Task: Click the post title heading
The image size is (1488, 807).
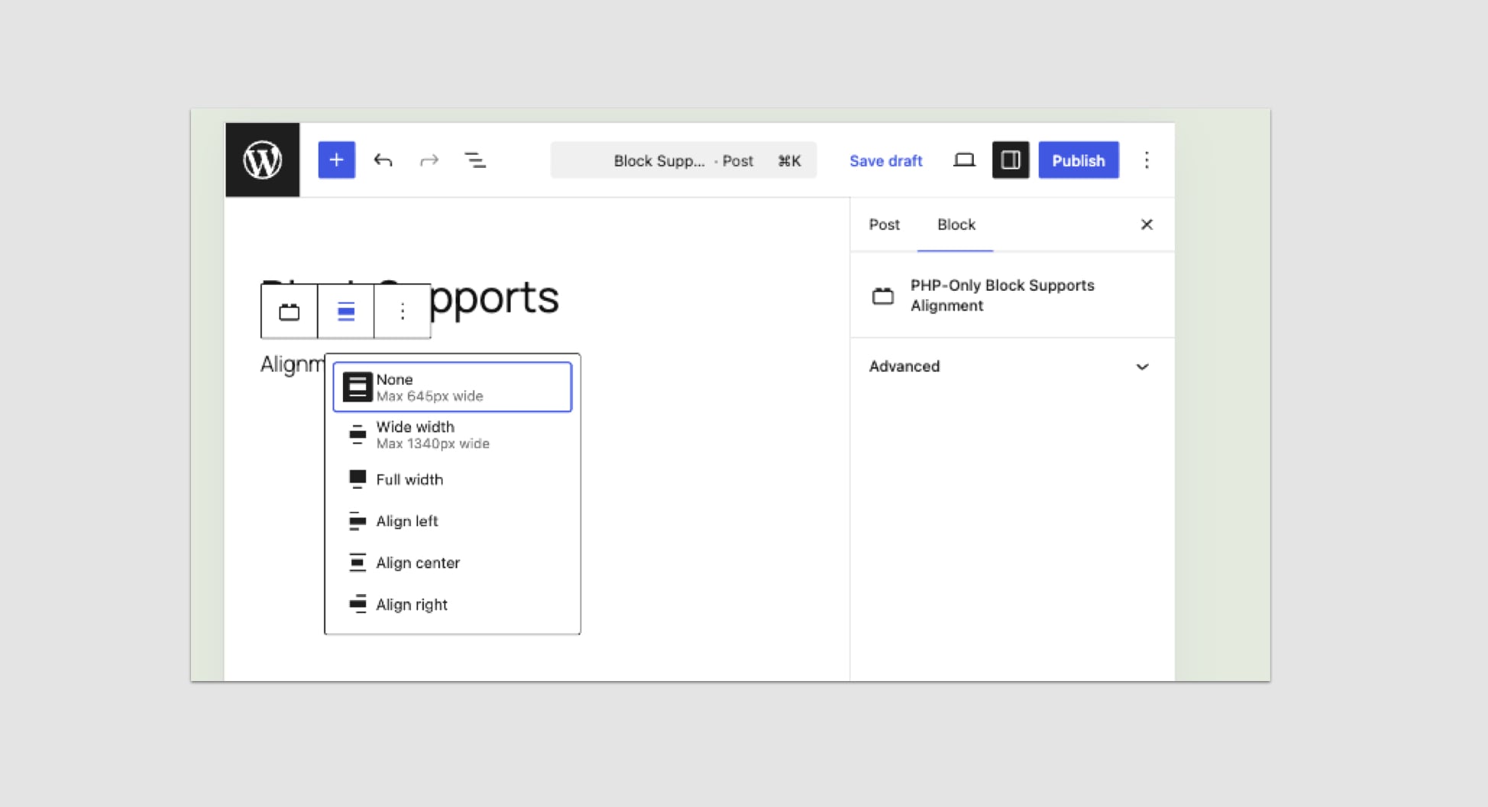Action: click(x=410, y=298)
